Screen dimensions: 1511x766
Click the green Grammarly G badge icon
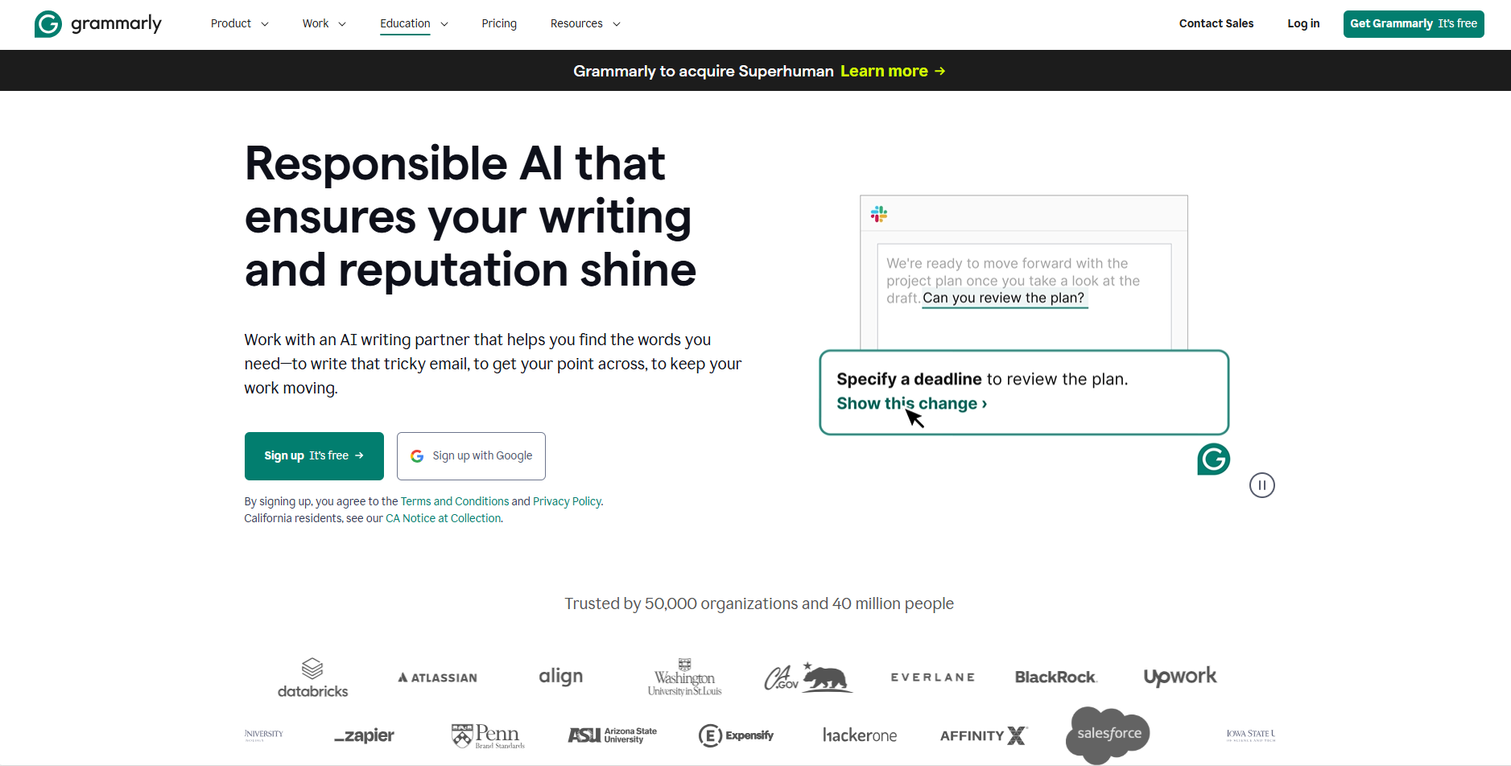pyautogui.click(x=1213, y=459)
